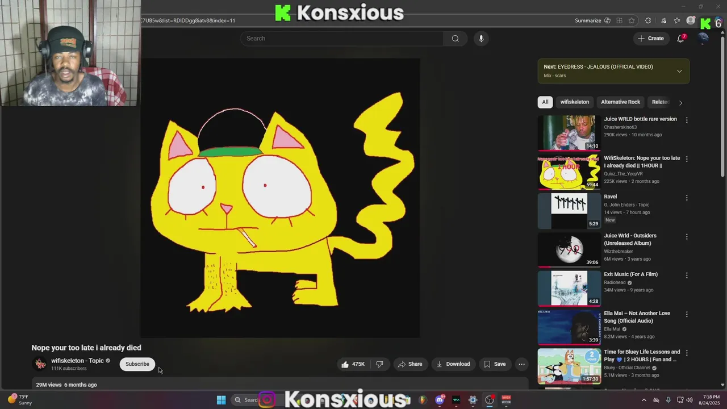
Task: Open options menu for WifiSkeleton 1HOUR video
Action: (687, 159)
